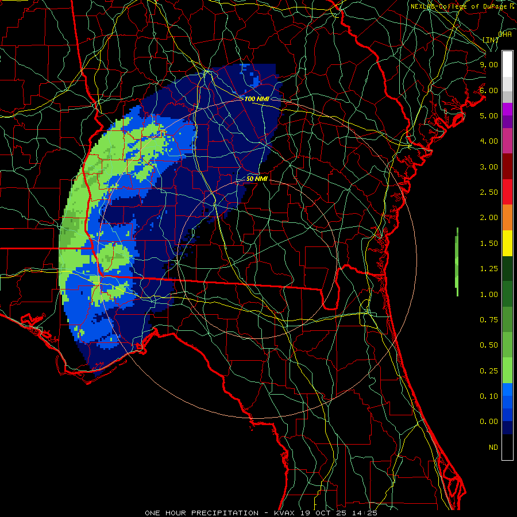The width and height of the screenshot is (517, 517).
Task: Click the ONE HOUR PRECIPITATION footer title
Action: (x=202, y=513)
